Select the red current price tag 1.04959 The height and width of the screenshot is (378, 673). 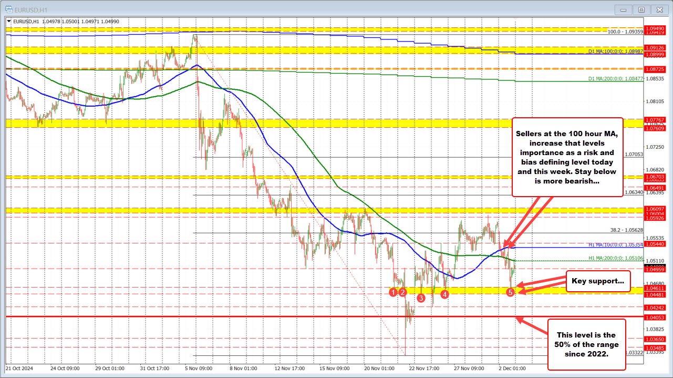655,269
